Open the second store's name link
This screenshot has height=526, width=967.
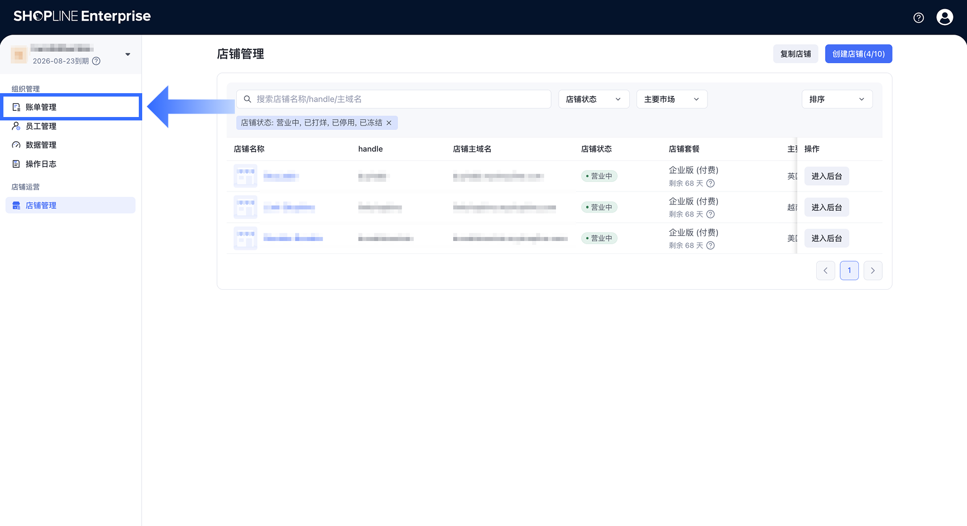click(289, 208)
